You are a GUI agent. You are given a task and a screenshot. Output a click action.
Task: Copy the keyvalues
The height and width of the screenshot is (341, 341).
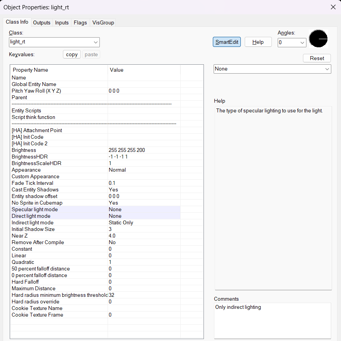point(72,55)
